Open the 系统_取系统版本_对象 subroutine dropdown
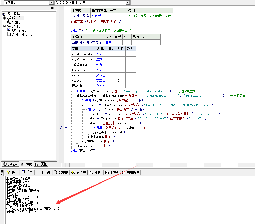 pyautogui.click(x=127, y=2)
